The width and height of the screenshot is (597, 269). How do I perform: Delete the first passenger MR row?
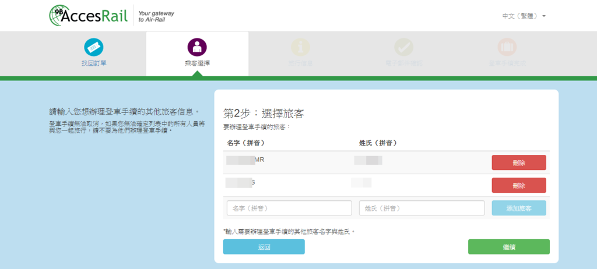point(518,162)
